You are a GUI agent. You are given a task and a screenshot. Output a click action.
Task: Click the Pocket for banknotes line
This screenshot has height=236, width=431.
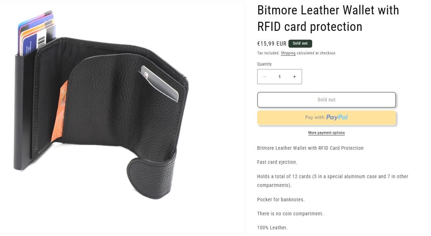(281, 200)
